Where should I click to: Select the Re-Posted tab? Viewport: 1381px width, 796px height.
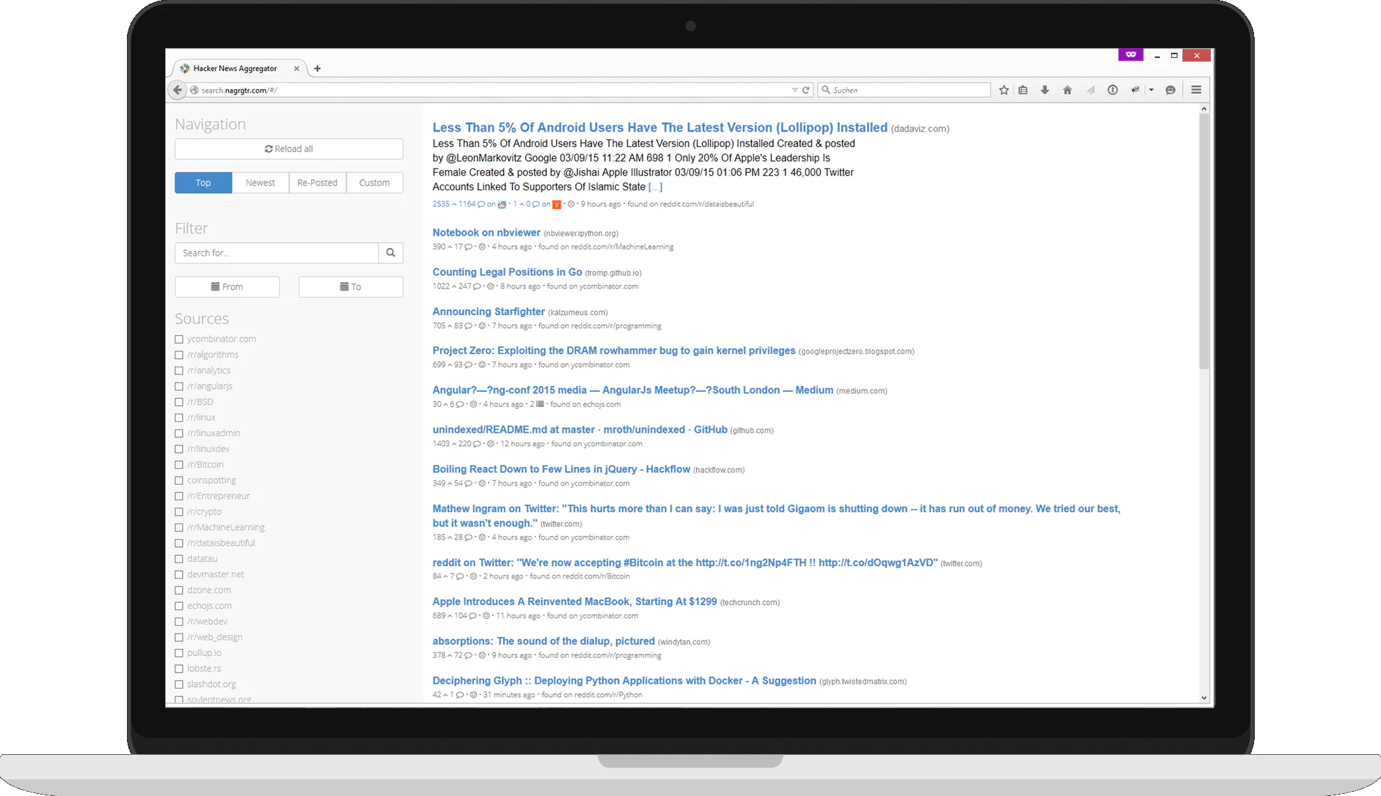pyautogui.click(x=317, y=183)
